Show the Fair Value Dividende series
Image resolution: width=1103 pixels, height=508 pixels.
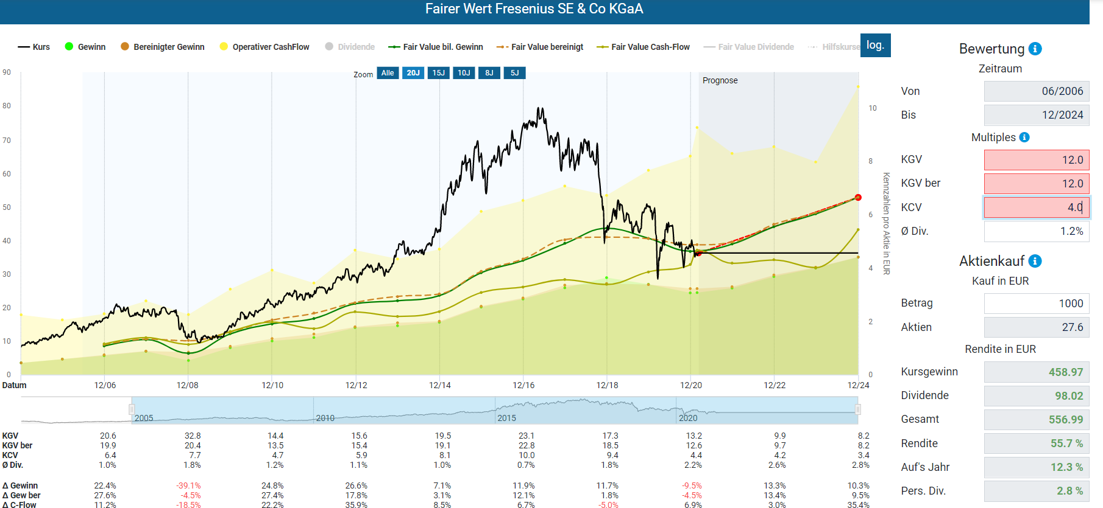click(x=749, y=47)
